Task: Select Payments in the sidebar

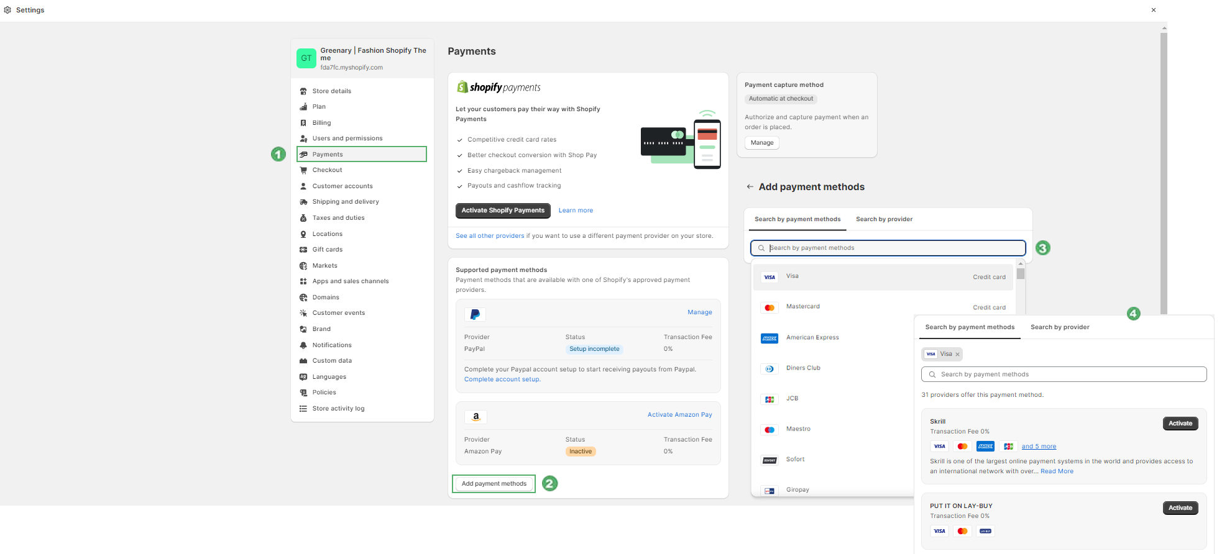Action: pos(362,154)
